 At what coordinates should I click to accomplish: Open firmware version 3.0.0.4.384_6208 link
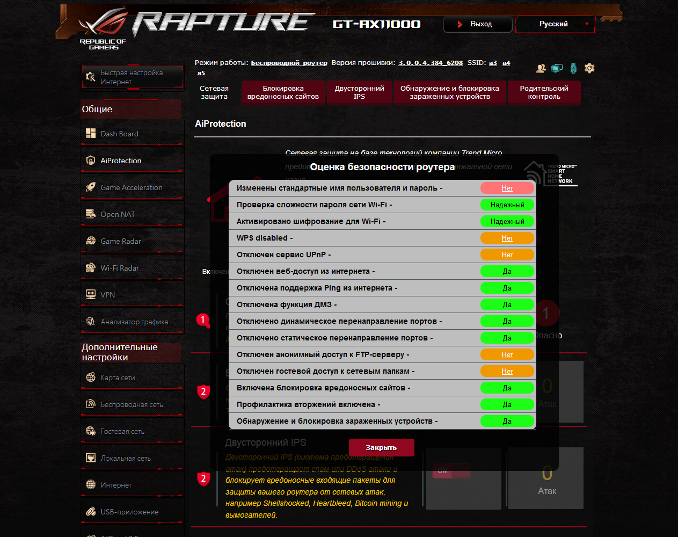point(431,63)
